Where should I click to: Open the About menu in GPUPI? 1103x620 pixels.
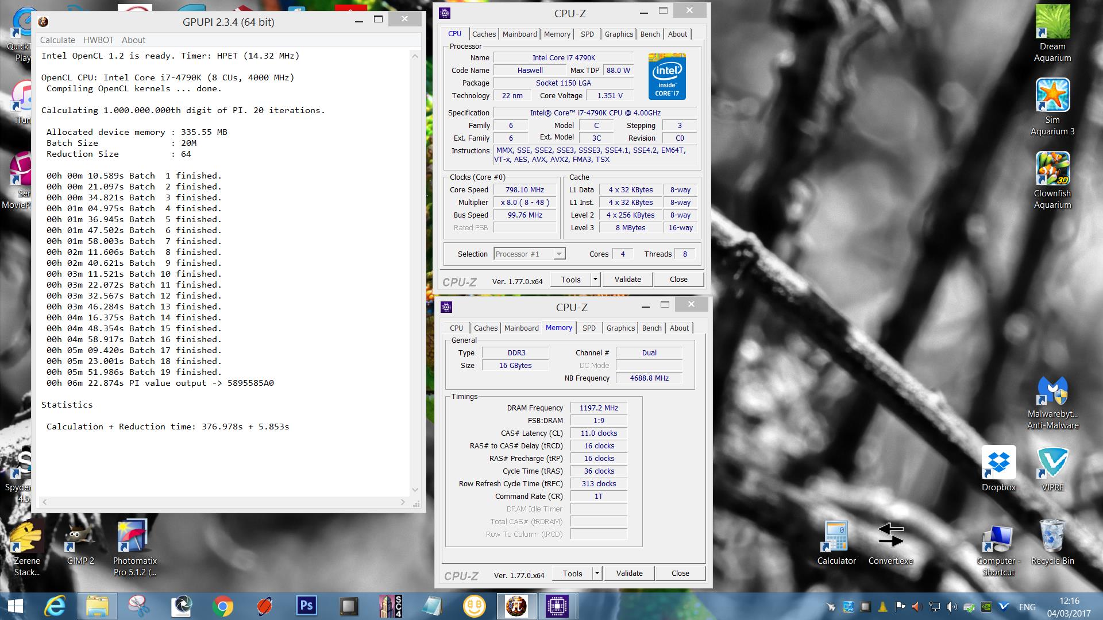(x=133, y=40)
